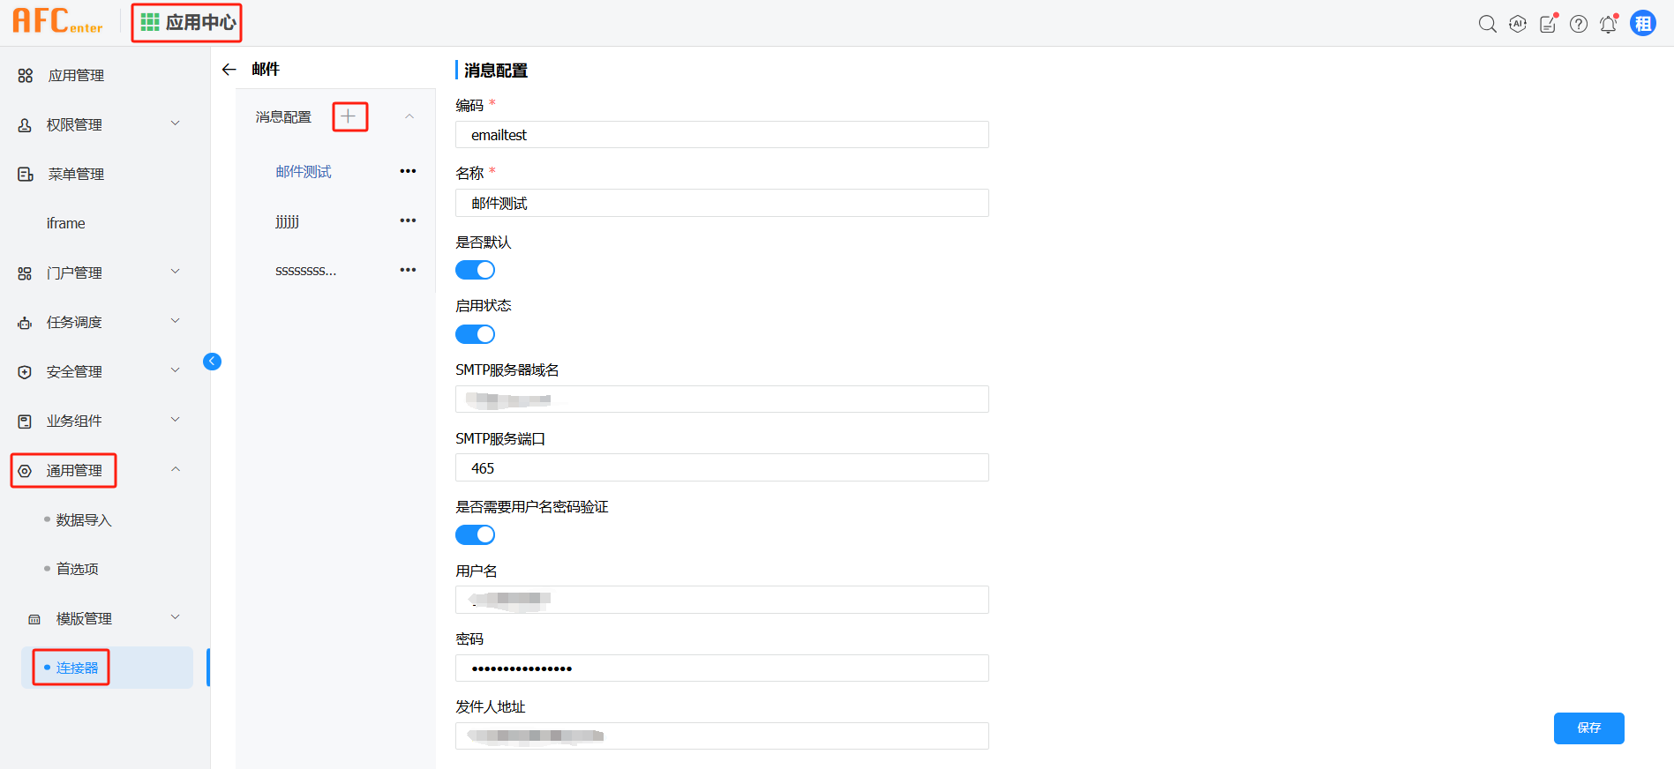Collapse sidebar with the blue circle arrow
This screenshot has height=769, width=1674.
[x=212, y=361]
